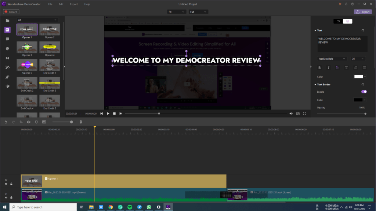The width and height of the screenshot is (376, 211).
Task: Open the border color dropdown arrow
Action: point(365,100)
